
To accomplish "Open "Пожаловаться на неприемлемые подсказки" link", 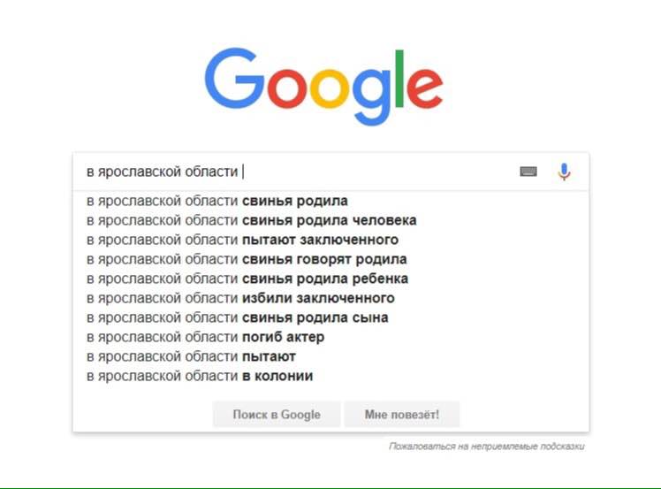I will tap(487, 446).
